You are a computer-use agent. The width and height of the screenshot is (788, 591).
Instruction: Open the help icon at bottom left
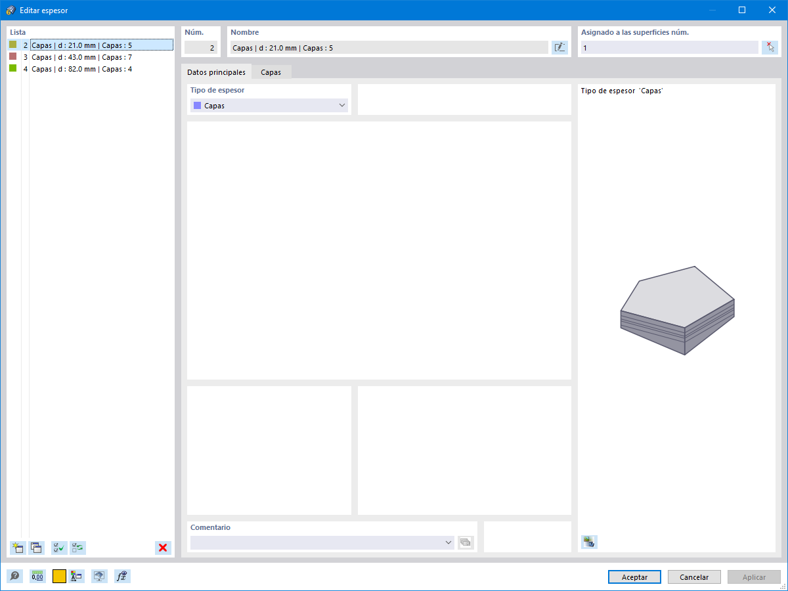[x=14, y=577]
